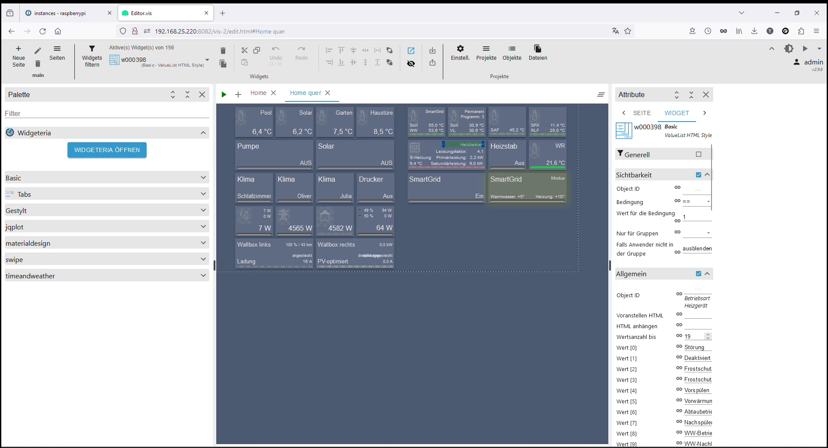This screenshot has height=448, width=828.
Task: Move attribute tabs right with the arrow
Action: pyautogui.click(x=704, y=113)
